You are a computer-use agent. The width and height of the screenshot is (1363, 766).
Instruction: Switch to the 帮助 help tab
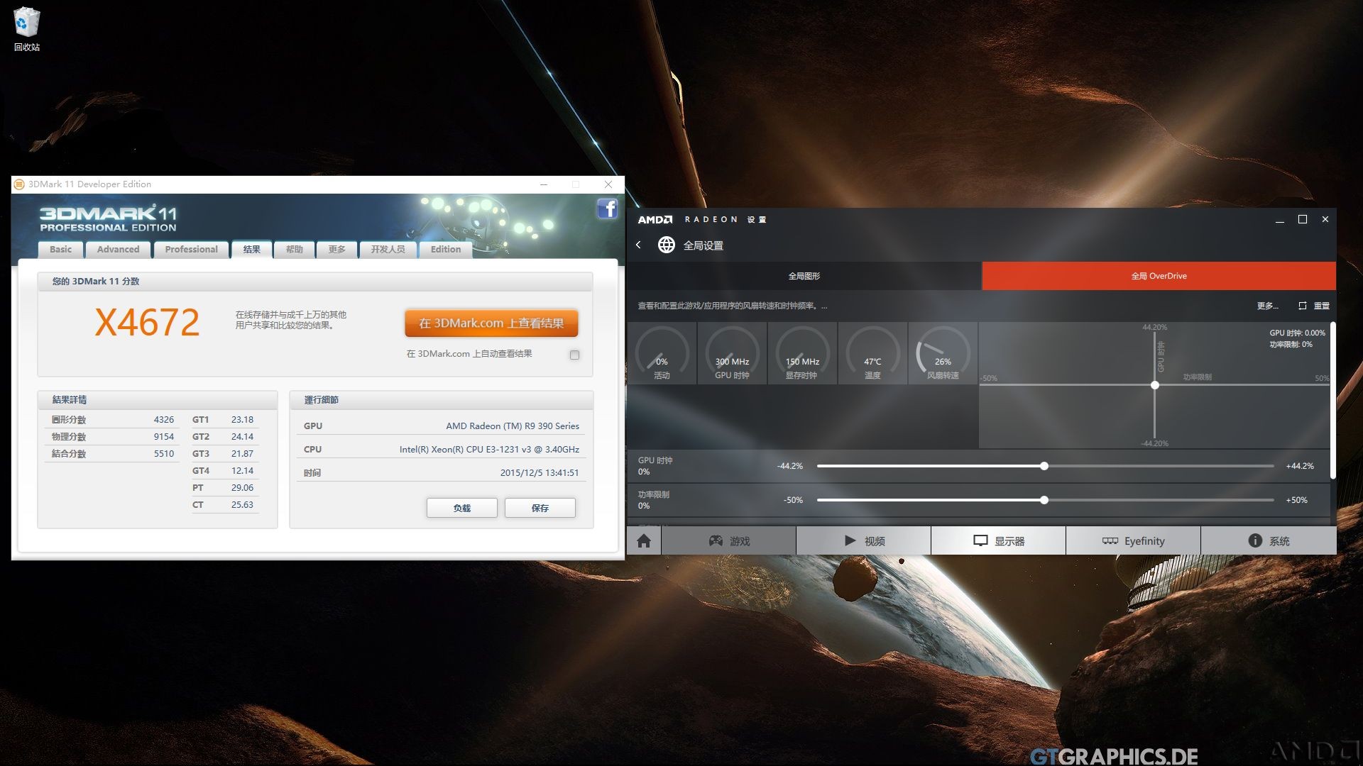[294, 250]
